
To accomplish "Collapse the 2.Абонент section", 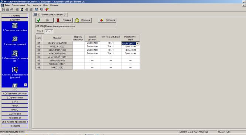I will click(15, 19).
